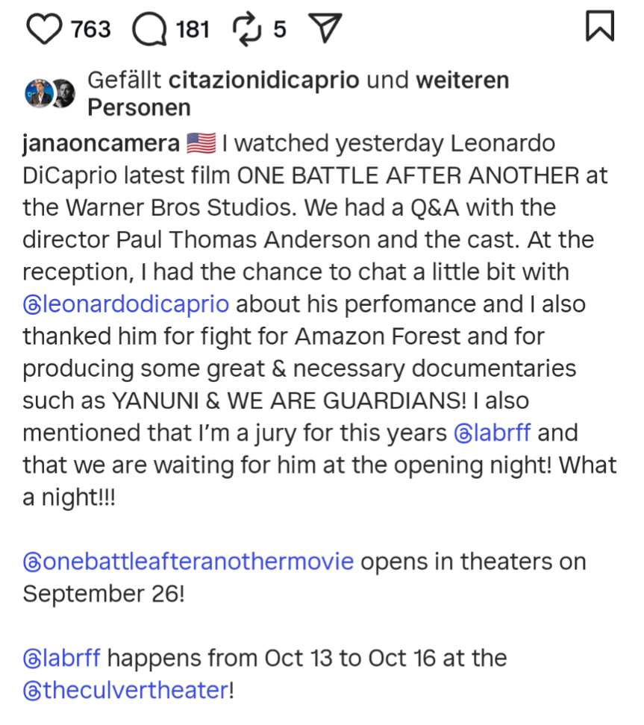The height and width of the screenshot is (725, 644).
Task: Tap the 763 likes count
Action: (x=90, y=29)
